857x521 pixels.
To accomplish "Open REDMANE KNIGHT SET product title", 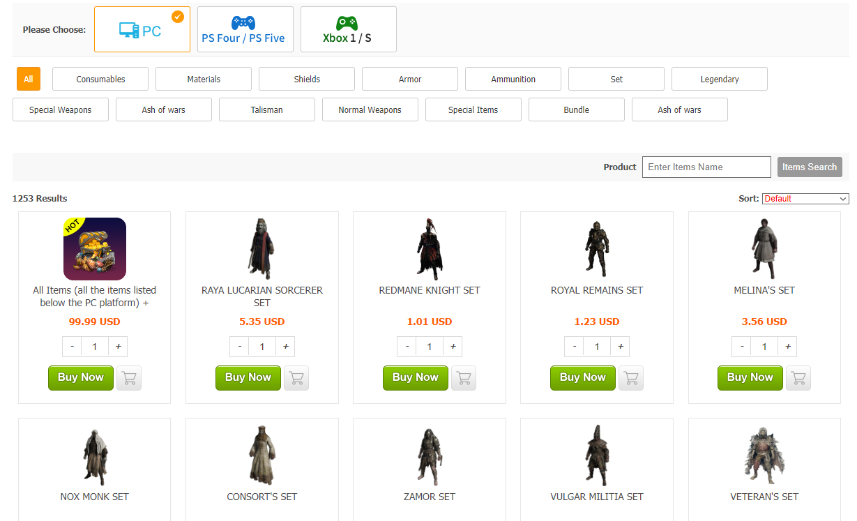I will click(430, 290).
